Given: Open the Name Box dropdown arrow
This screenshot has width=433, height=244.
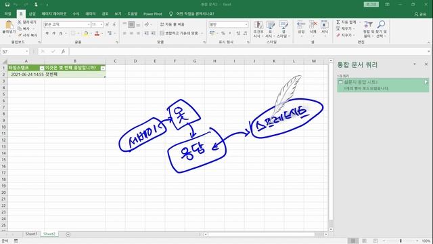Looking at the screenshot, I should pyautogui.click(x=27, y=52).
